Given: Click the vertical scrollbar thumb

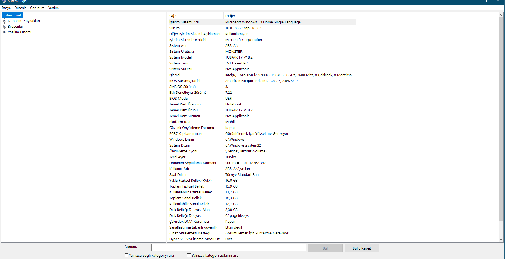Looking at the screenshot, I should [x=501, y=119].
